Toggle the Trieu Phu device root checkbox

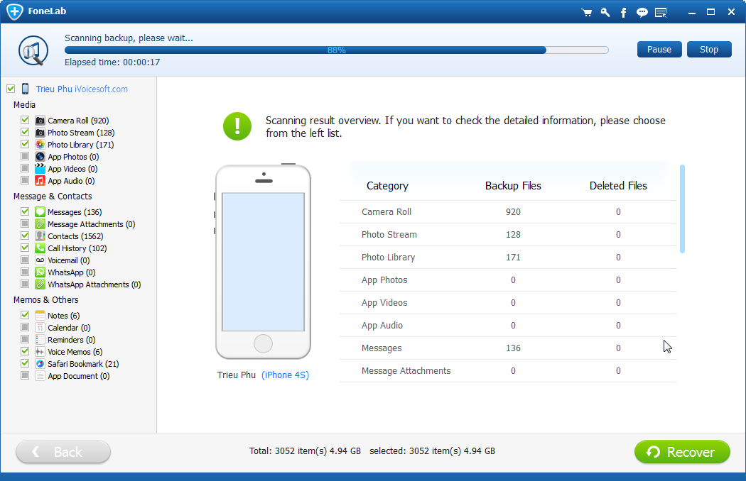tap(11, 89)
